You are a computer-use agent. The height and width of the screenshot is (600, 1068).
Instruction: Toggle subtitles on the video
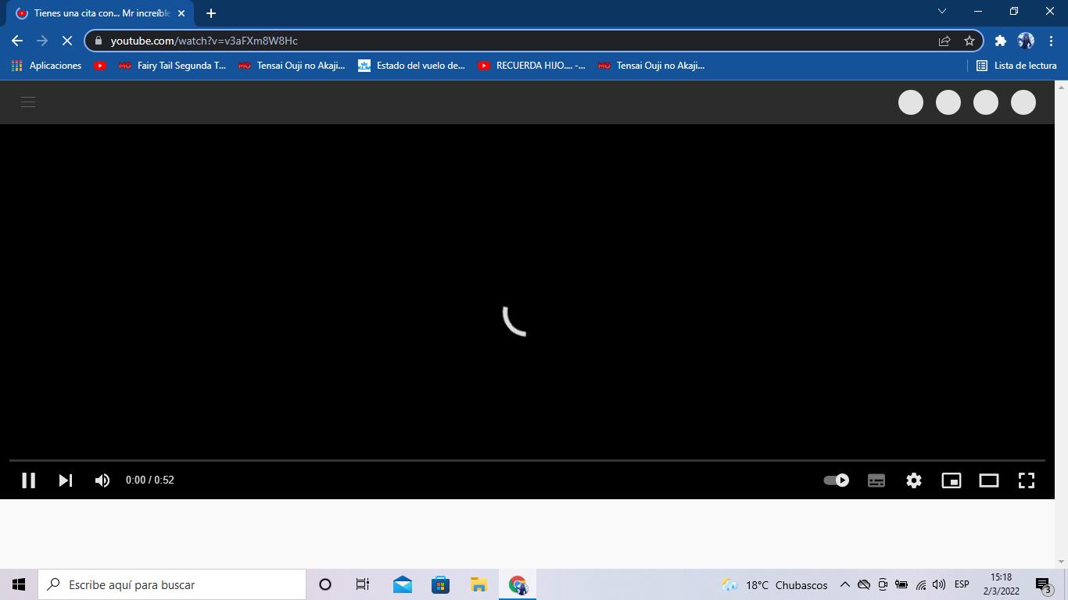pyautogui.click(x=876, y=480)
